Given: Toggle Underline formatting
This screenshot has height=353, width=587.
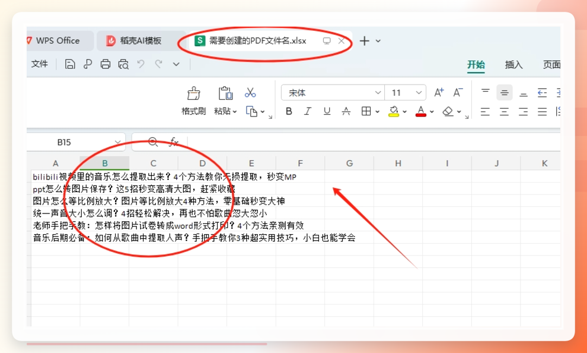Looking at the screenshot, I should point(327,111).
